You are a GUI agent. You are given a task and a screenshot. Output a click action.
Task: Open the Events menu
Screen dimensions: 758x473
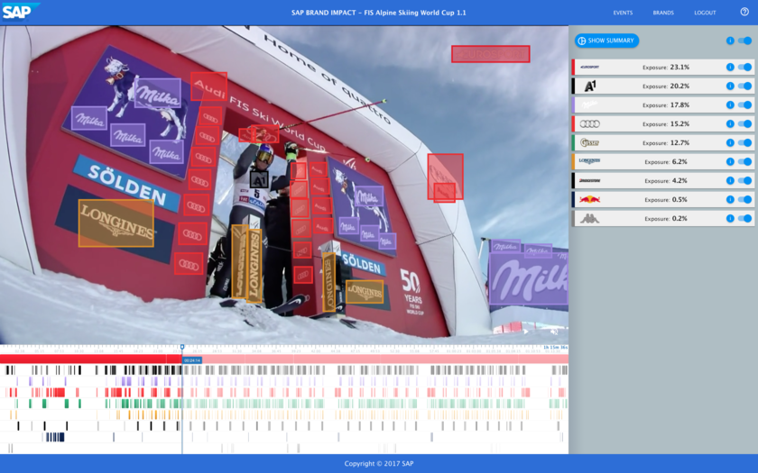[x=623, y=13]
